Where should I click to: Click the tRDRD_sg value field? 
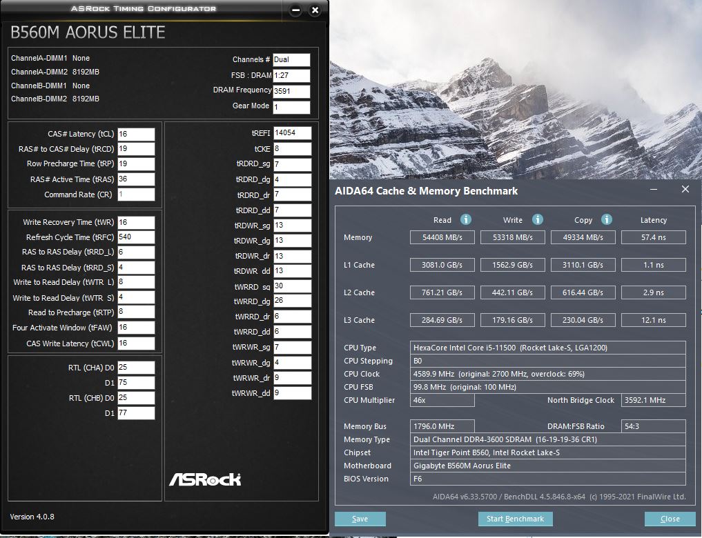(293, 164)
